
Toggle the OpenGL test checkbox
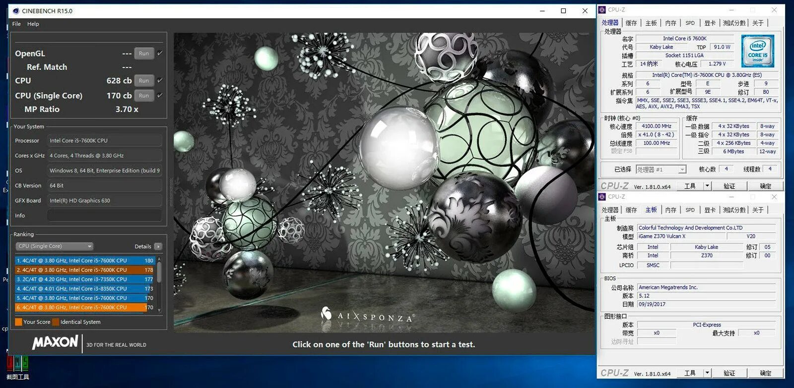click(x=160, y=53)
